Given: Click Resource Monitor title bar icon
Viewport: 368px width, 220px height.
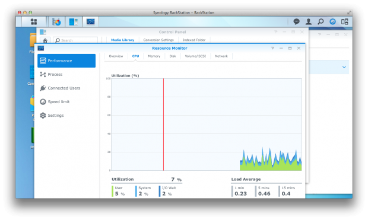Looking at the screenshot, I should (41, 48).
